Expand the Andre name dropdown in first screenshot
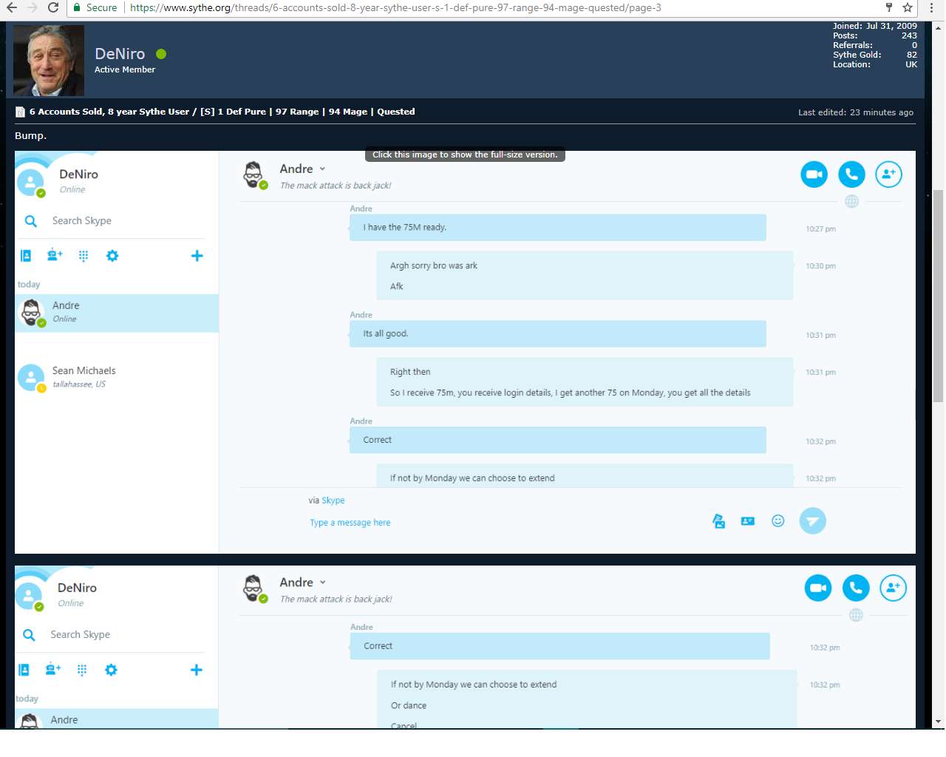This screenshot has height=757, width=946. [322, 169]
